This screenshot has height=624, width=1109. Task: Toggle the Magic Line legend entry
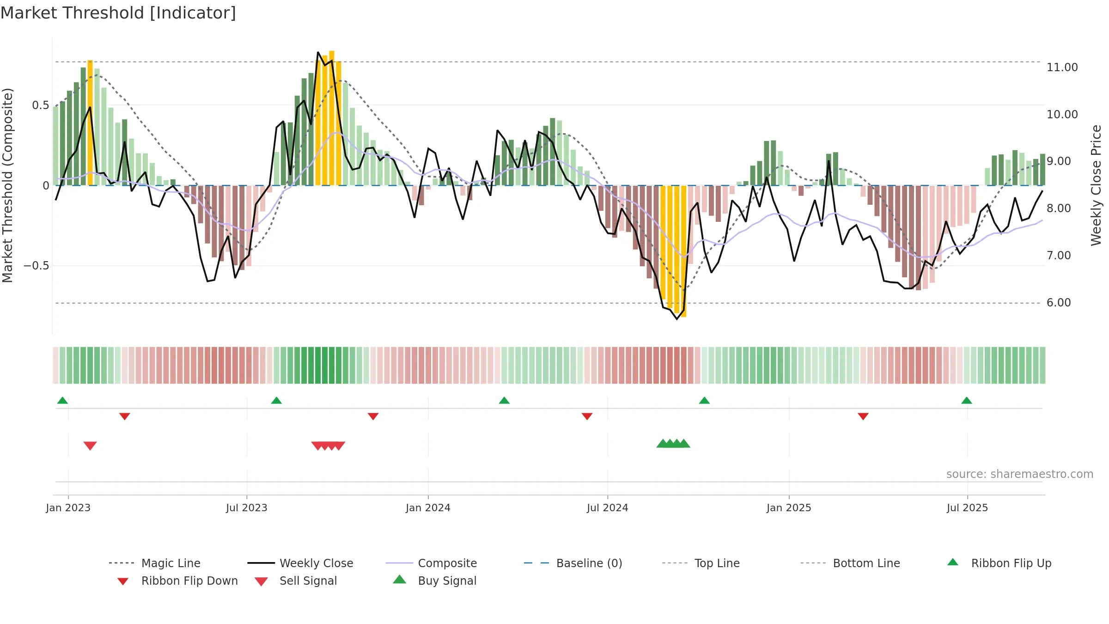pyautogui.click(x=155, y=563)
